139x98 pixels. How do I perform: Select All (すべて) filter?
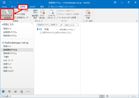(39, 29)
